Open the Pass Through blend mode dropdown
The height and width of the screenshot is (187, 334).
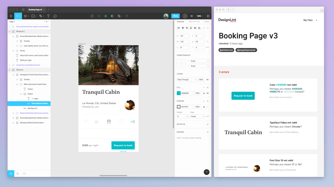[x=187, y=80]
